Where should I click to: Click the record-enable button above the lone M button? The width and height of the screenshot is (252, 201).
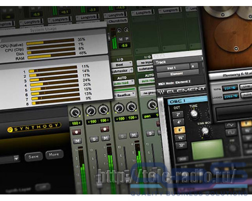tap(76, 132)
